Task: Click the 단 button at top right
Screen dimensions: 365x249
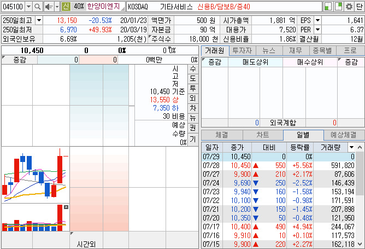Action: point(359,7)
